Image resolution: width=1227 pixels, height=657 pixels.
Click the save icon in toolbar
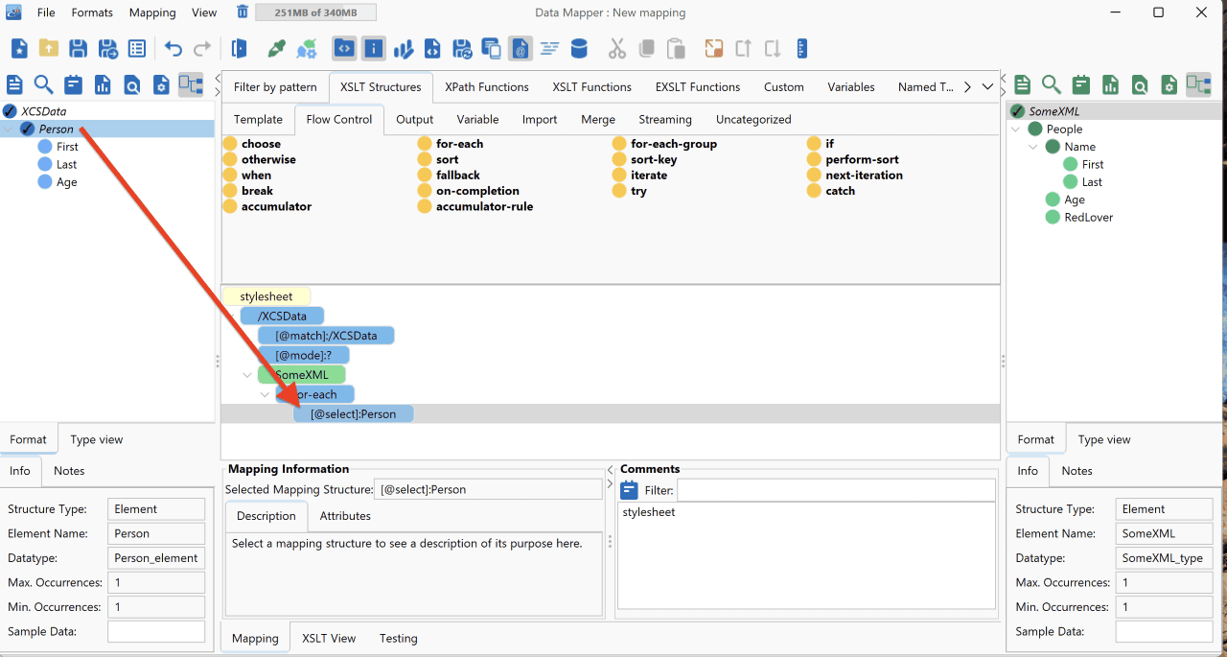(x=78, y=48)
